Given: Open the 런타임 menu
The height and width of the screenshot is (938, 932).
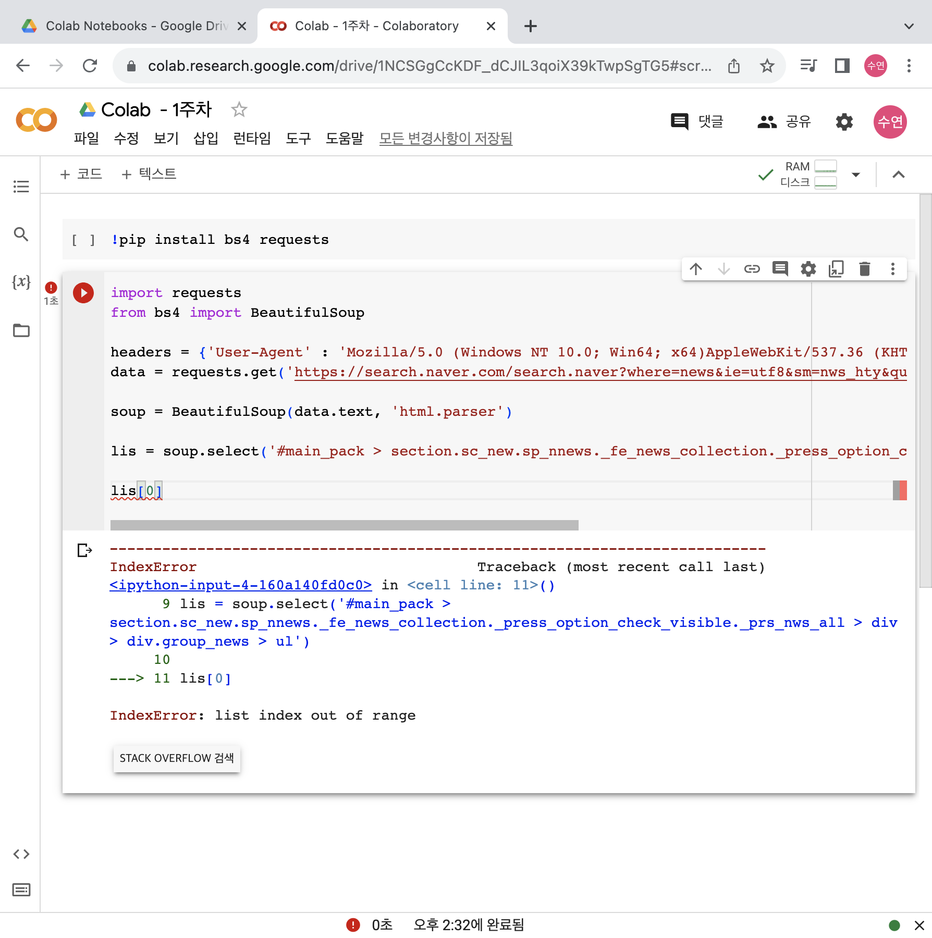Looking at the screenshot, I should point(252,138).
